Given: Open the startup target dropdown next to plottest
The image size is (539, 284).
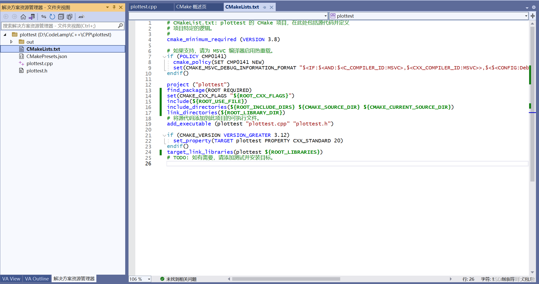Looking at the screenshot, I should point(526,16).
